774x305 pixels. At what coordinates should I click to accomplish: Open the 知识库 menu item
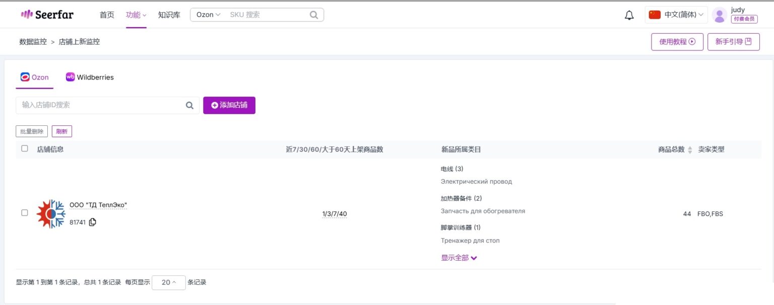[x=169, y=15]
